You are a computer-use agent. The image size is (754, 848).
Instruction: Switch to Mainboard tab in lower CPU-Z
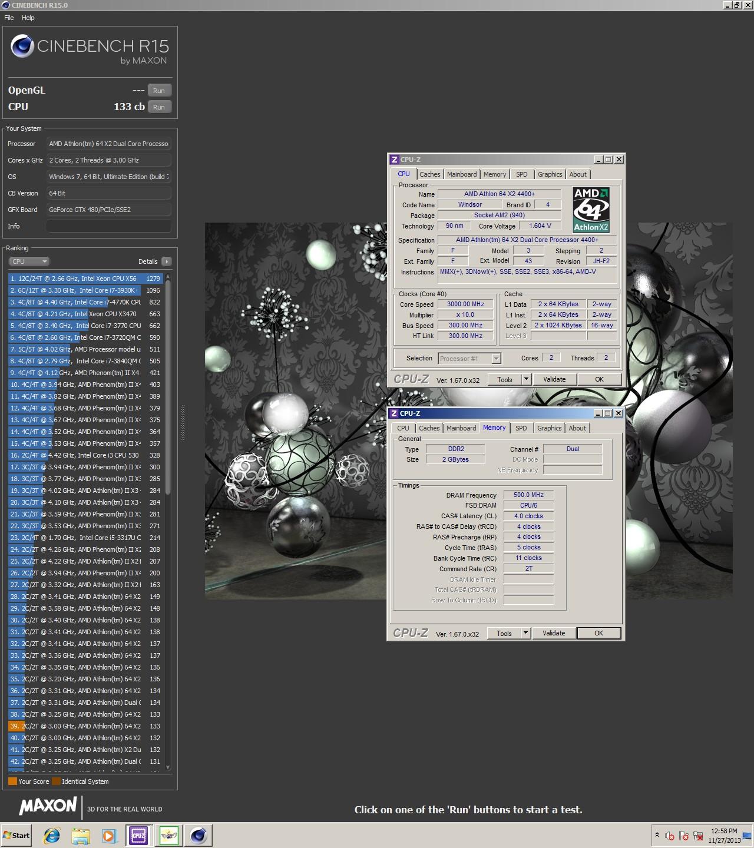click(461, 428)
